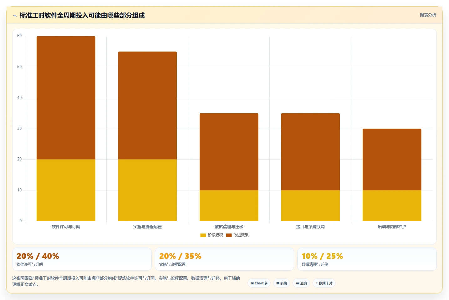Toggle the 阶段累积 legend label
The image size is (449, 300).
pyautogui.click(x=215, y=235)
